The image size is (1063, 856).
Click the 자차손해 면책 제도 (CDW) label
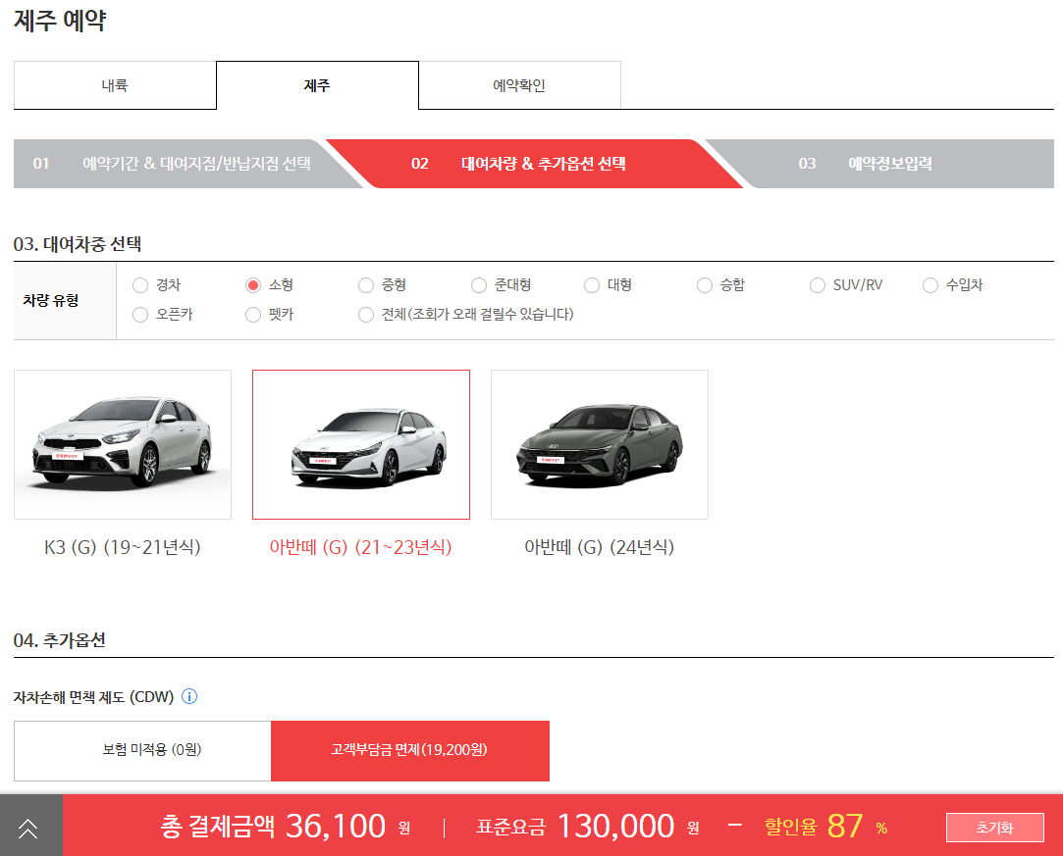pyautogui.click(x=93, y=697)
